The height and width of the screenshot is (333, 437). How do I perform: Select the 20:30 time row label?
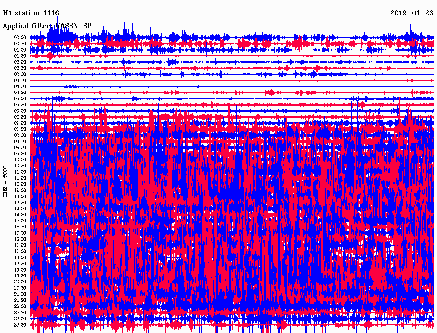(20, 288)
